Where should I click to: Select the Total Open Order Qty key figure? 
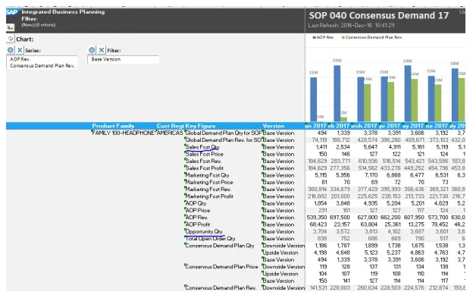pos(210,238)
